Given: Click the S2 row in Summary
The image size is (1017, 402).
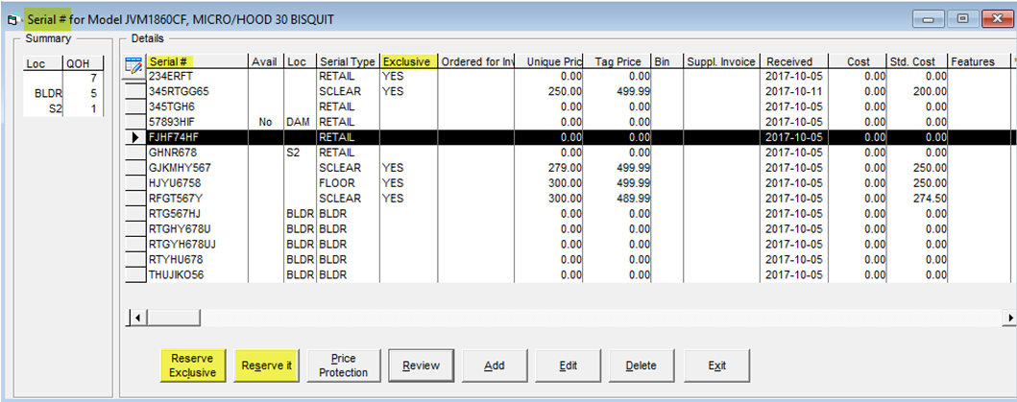Looking at the screenshot, I should coord(63,109).
